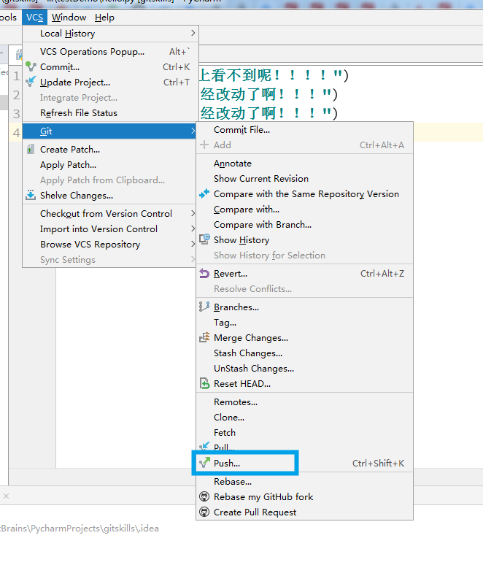Choose Tag... entry
The width and height of the screenshot is (483, 584).
[304, 322]
